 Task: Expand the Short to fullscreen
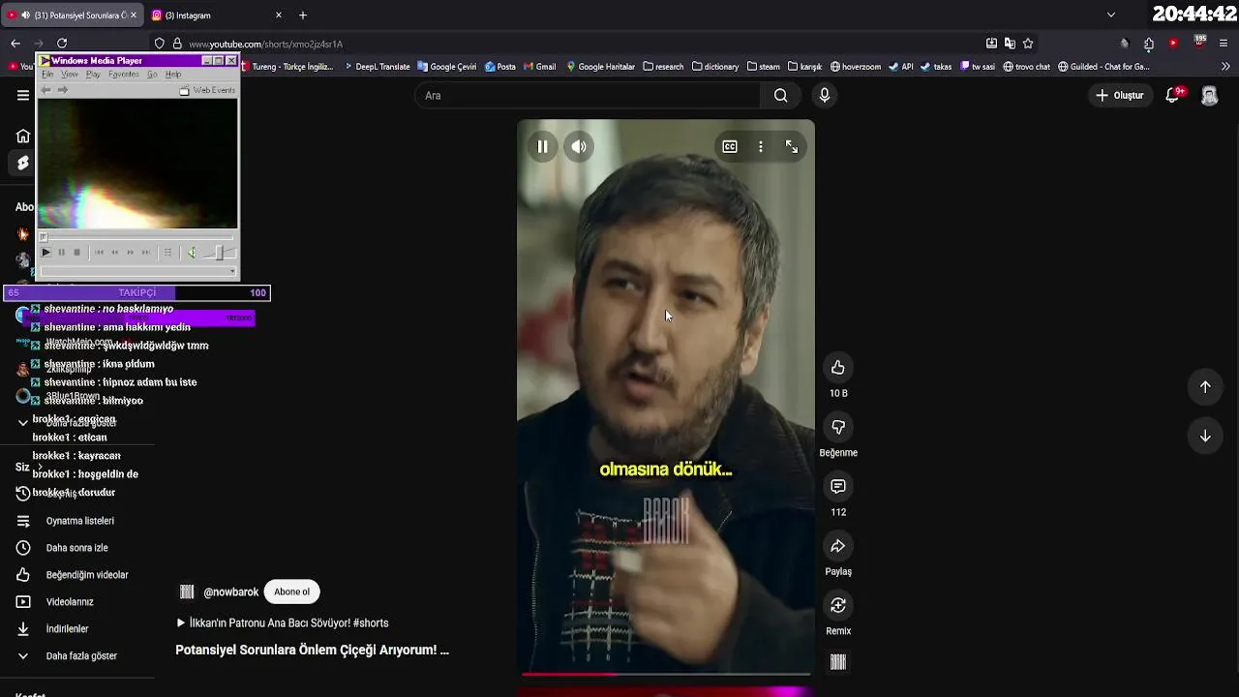[792, 146]
